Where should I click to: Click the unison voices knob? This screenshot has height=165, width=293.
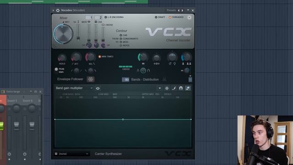(186, 57)
